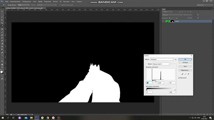Open Chrome from the taskbar
The width and height of the screenshot is (214, 120).
pyautogui.click(x=48, y=118)
